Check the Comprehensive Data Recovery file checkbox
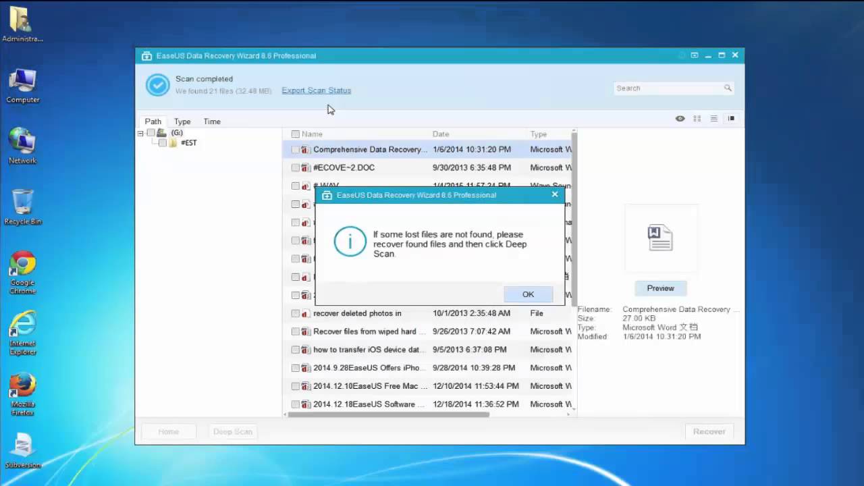Viewport: 864px width, 486px height. [x=296, y=150]
